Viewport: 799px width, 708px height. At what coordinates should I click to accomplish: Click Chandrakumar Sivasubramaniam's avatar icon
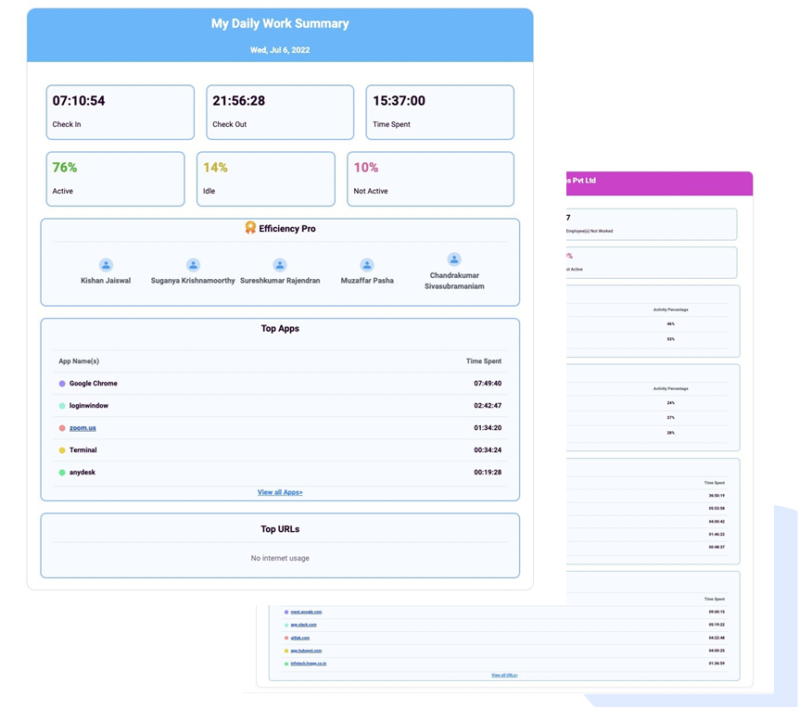pyautogui.click(x=453, y=259)
